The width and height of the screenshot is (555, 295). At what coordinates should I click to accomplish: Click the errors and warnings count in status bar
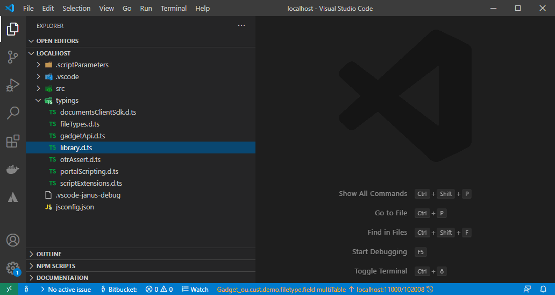[x=159, y=289]
